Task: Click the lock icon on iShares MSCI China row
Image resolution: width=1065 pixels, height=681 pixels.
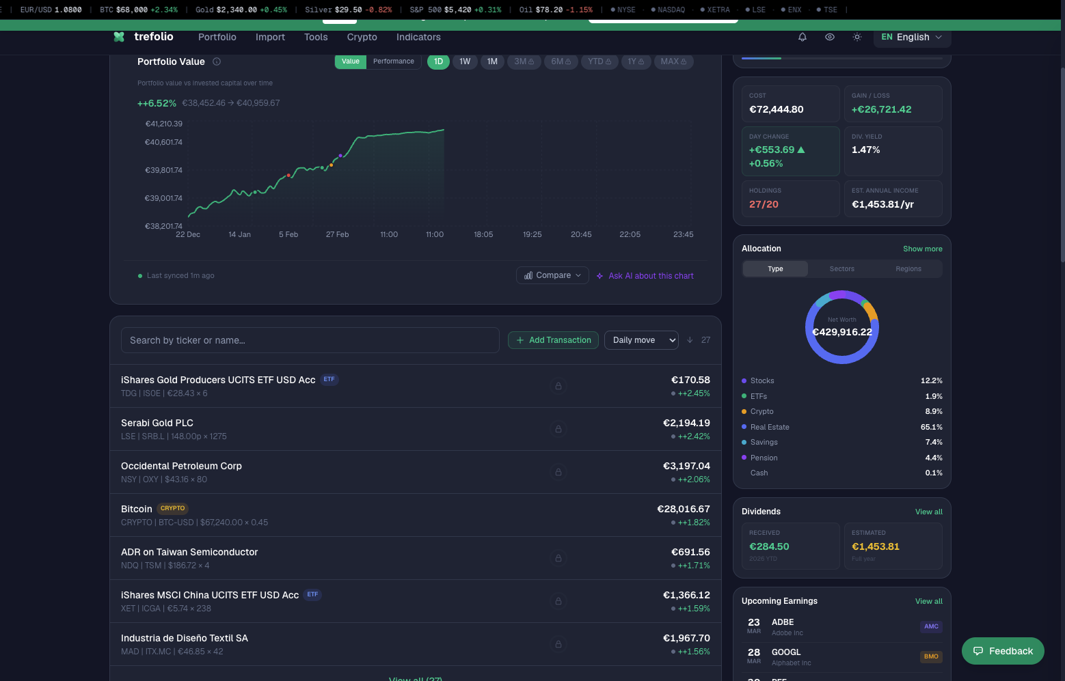Action: pyautogui.click(x=558, y=601)
